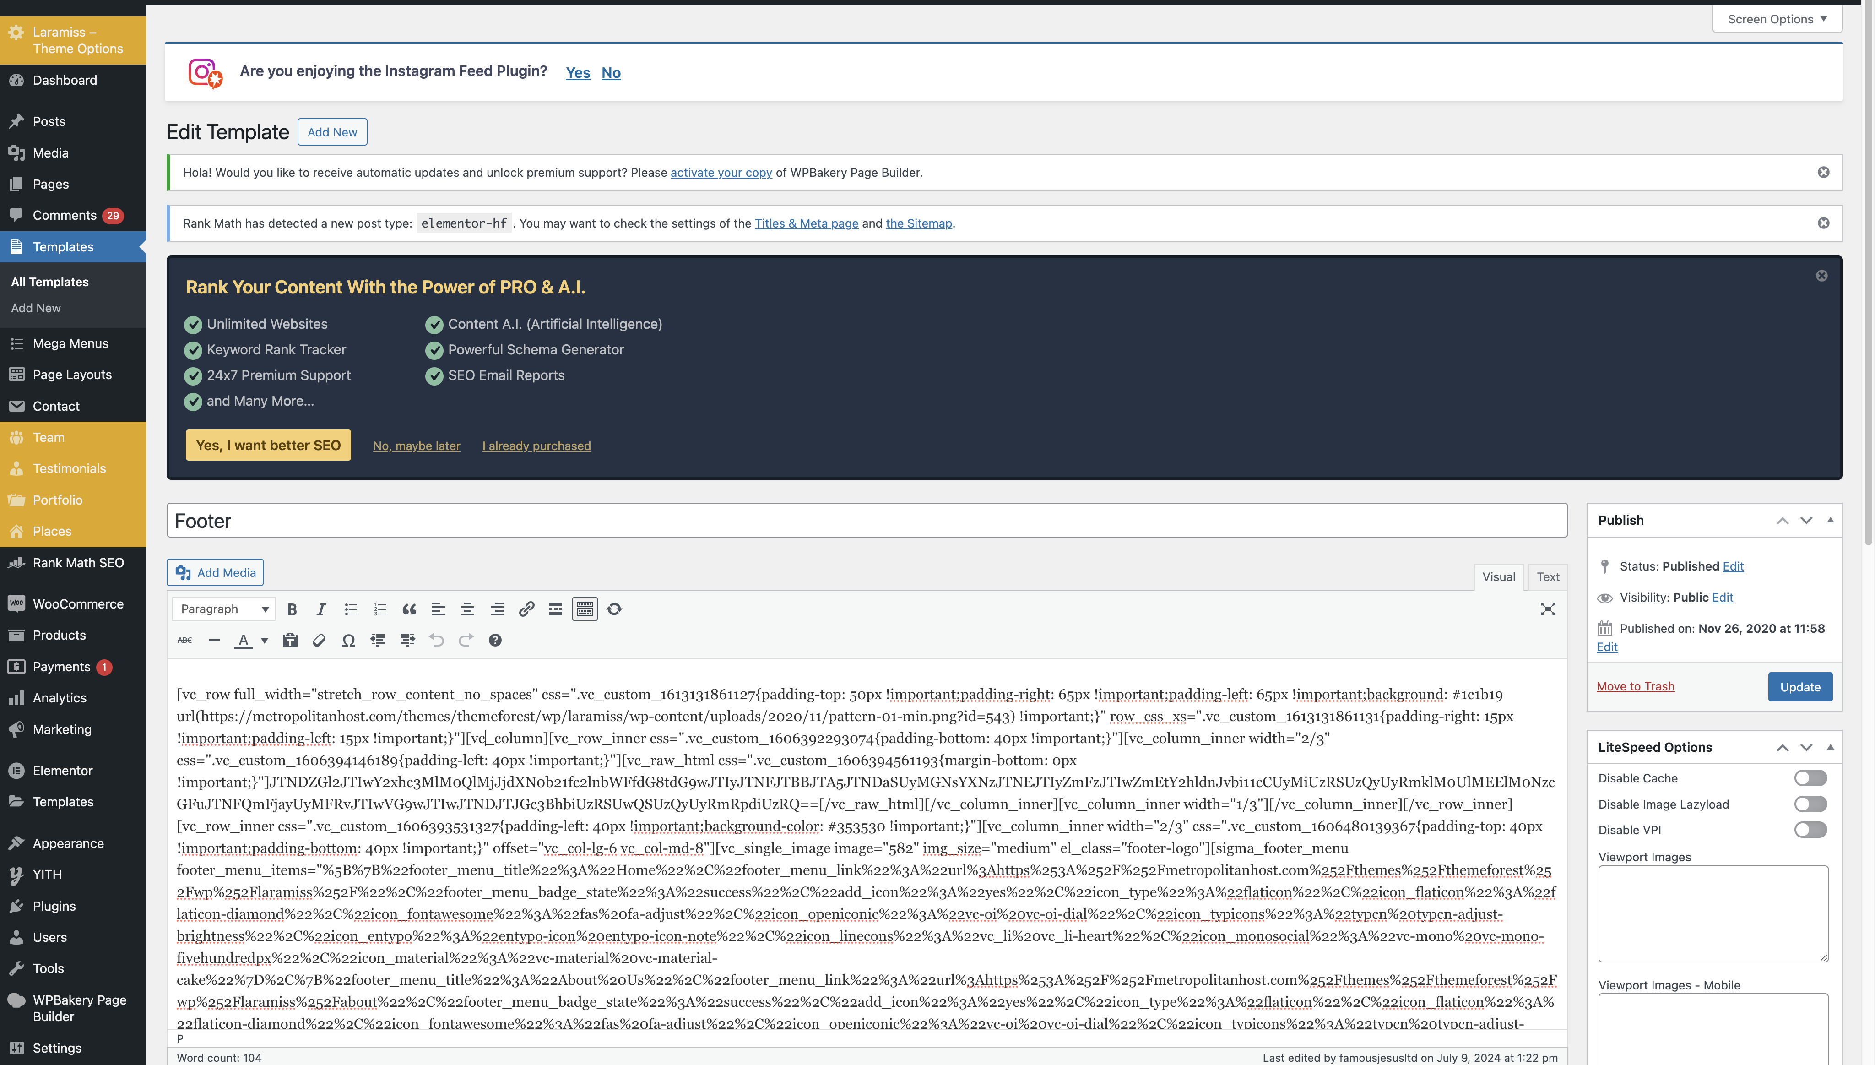Align text right in the editor
The width and height of the screenshot is (1875, 1065).
(x=497, y=609)
